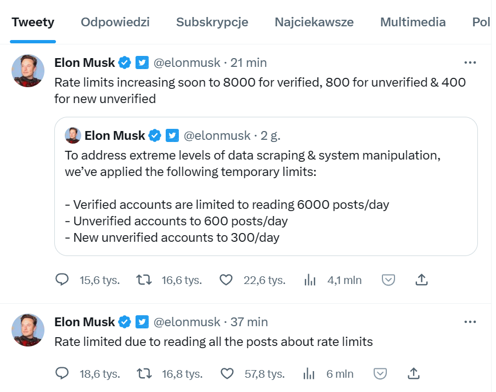496x392 pixels.
Task: Open the @elonmusk handle on first tweet
Action: click(x=187, y=63)
